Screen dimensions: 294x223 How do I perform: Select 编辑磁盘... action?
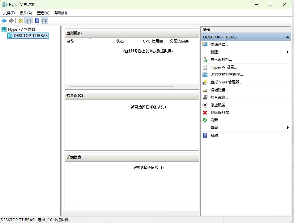point(219,90)
